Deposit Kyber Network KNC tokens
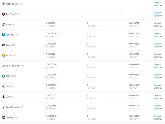165x124 pixels. point(157,106)
